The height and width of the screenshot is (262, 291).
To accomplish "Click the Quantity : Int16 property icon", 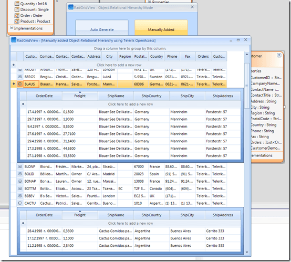I will pos(17,4).
